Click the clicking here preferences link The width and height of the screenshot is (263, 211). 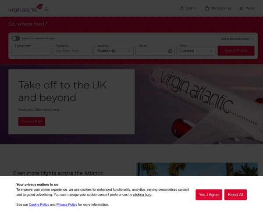point(142,195)
